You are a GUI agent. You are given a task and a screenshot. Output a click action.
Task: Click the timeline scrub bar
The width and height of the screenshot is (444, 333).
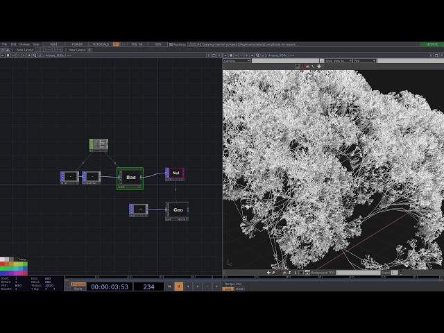(254, 279)
